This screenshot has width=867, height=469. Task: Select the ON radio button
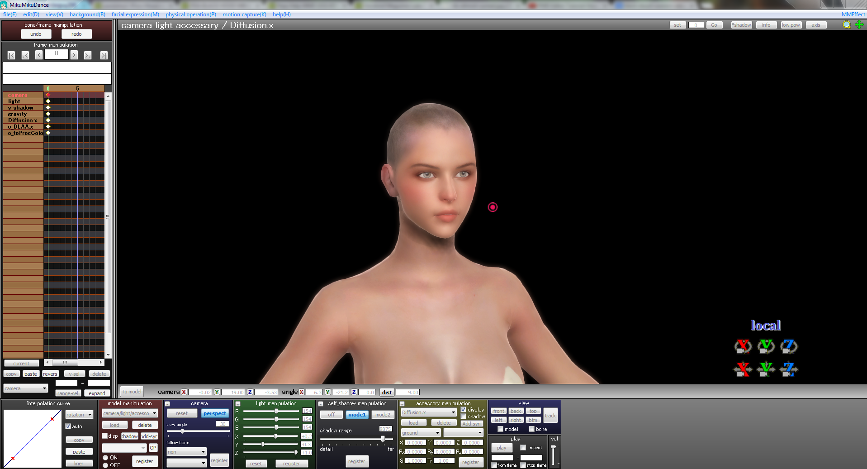[x=105, y=458]
